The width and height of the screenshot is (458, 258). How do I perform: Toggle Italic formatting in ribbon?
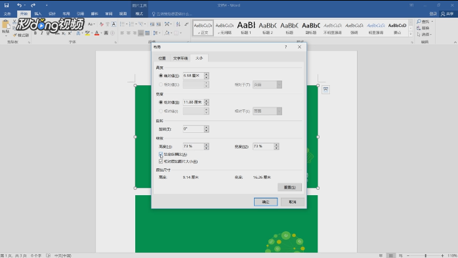[42, 33]
